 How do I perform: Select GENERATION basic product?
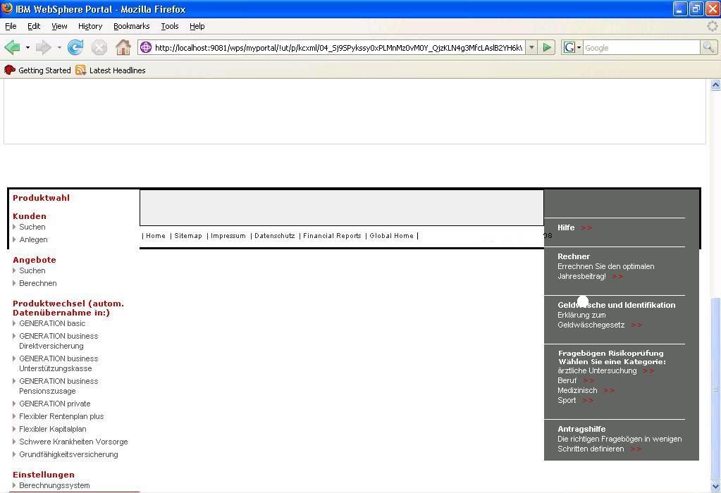52,323
